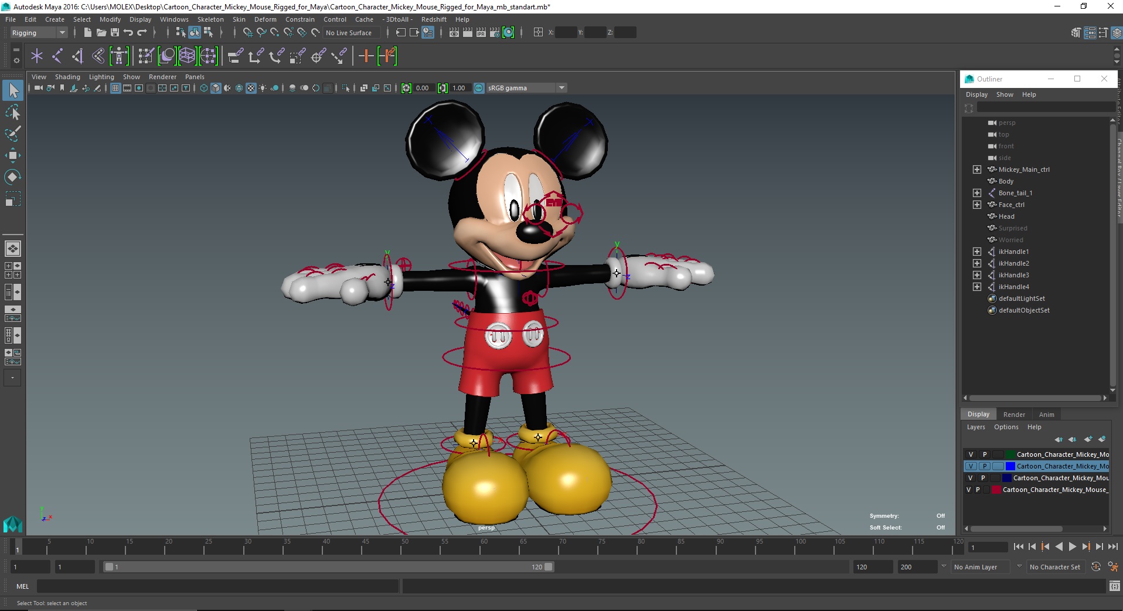Expand Mickey_Main_ctrl in Outliner
The width and height of the screenshot is (1123, 611).
coord(977,169)
